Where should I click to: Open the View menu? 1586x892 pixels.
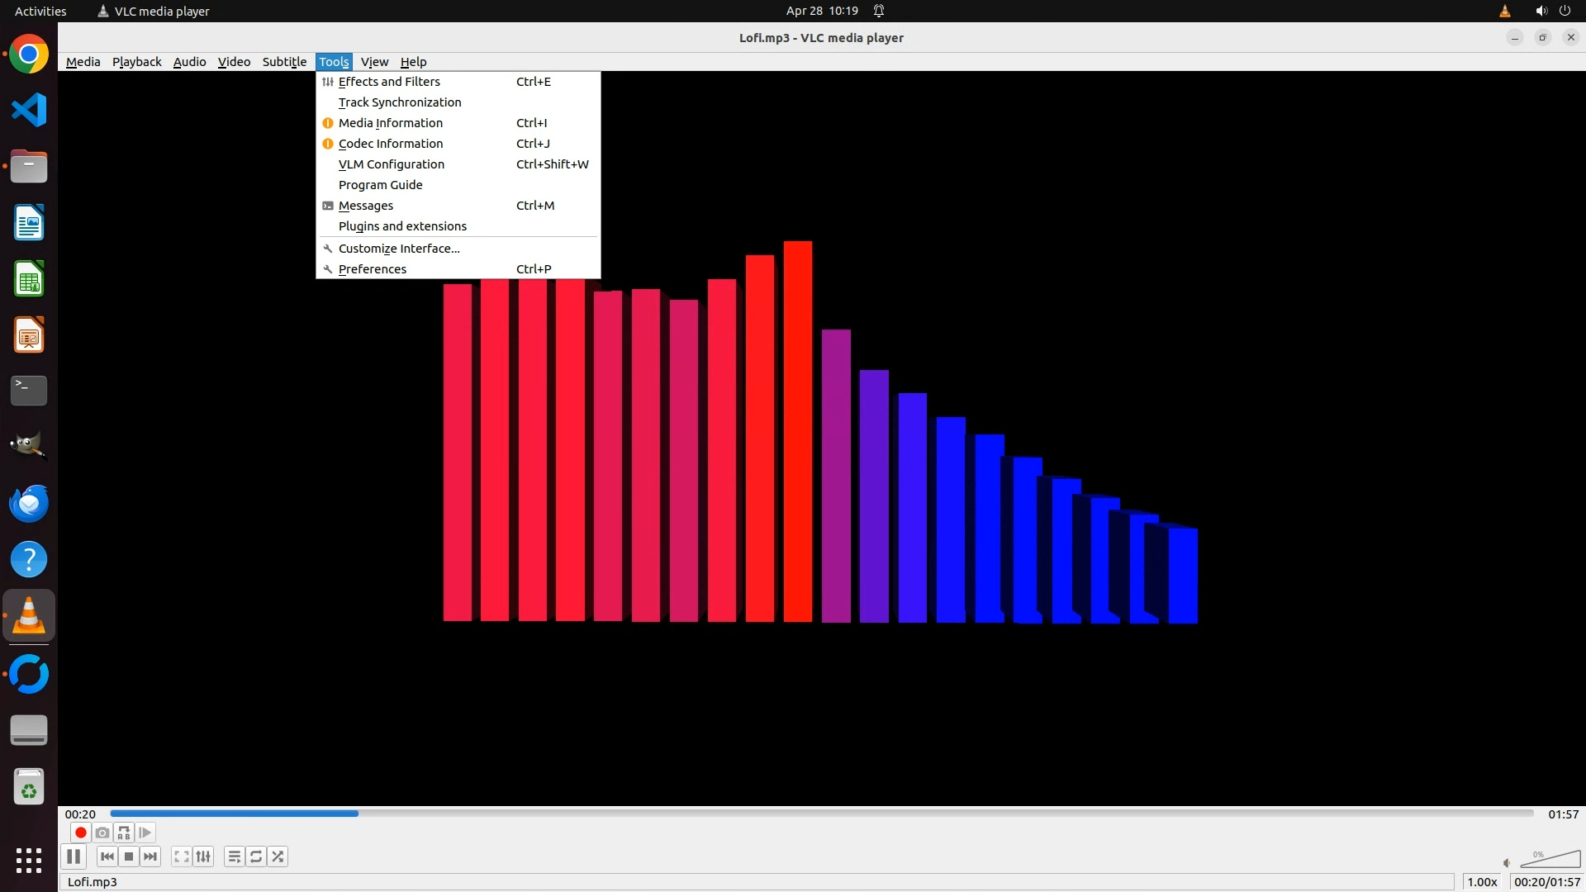point(374,62)
